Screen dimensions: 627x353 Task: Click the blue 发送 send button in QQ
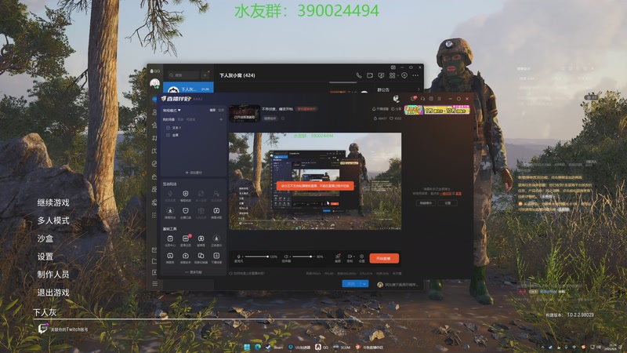coord(351,284)
